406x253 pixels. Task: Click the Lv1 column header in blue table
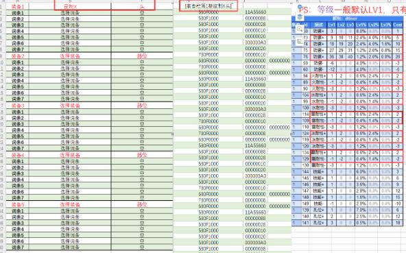tap(331, 25)
